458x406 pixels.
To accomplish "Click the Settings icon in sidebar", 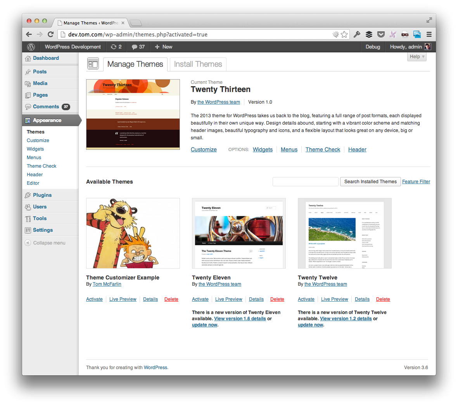I will tap(28, 230).
